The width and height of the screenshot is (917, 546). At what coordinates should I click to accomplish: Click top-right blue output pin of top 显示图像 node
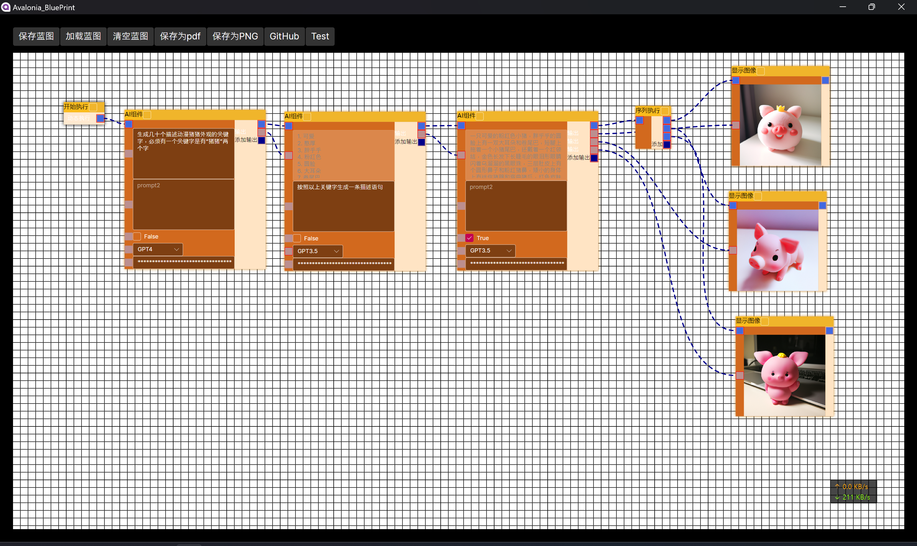click(x=825, y=80)
